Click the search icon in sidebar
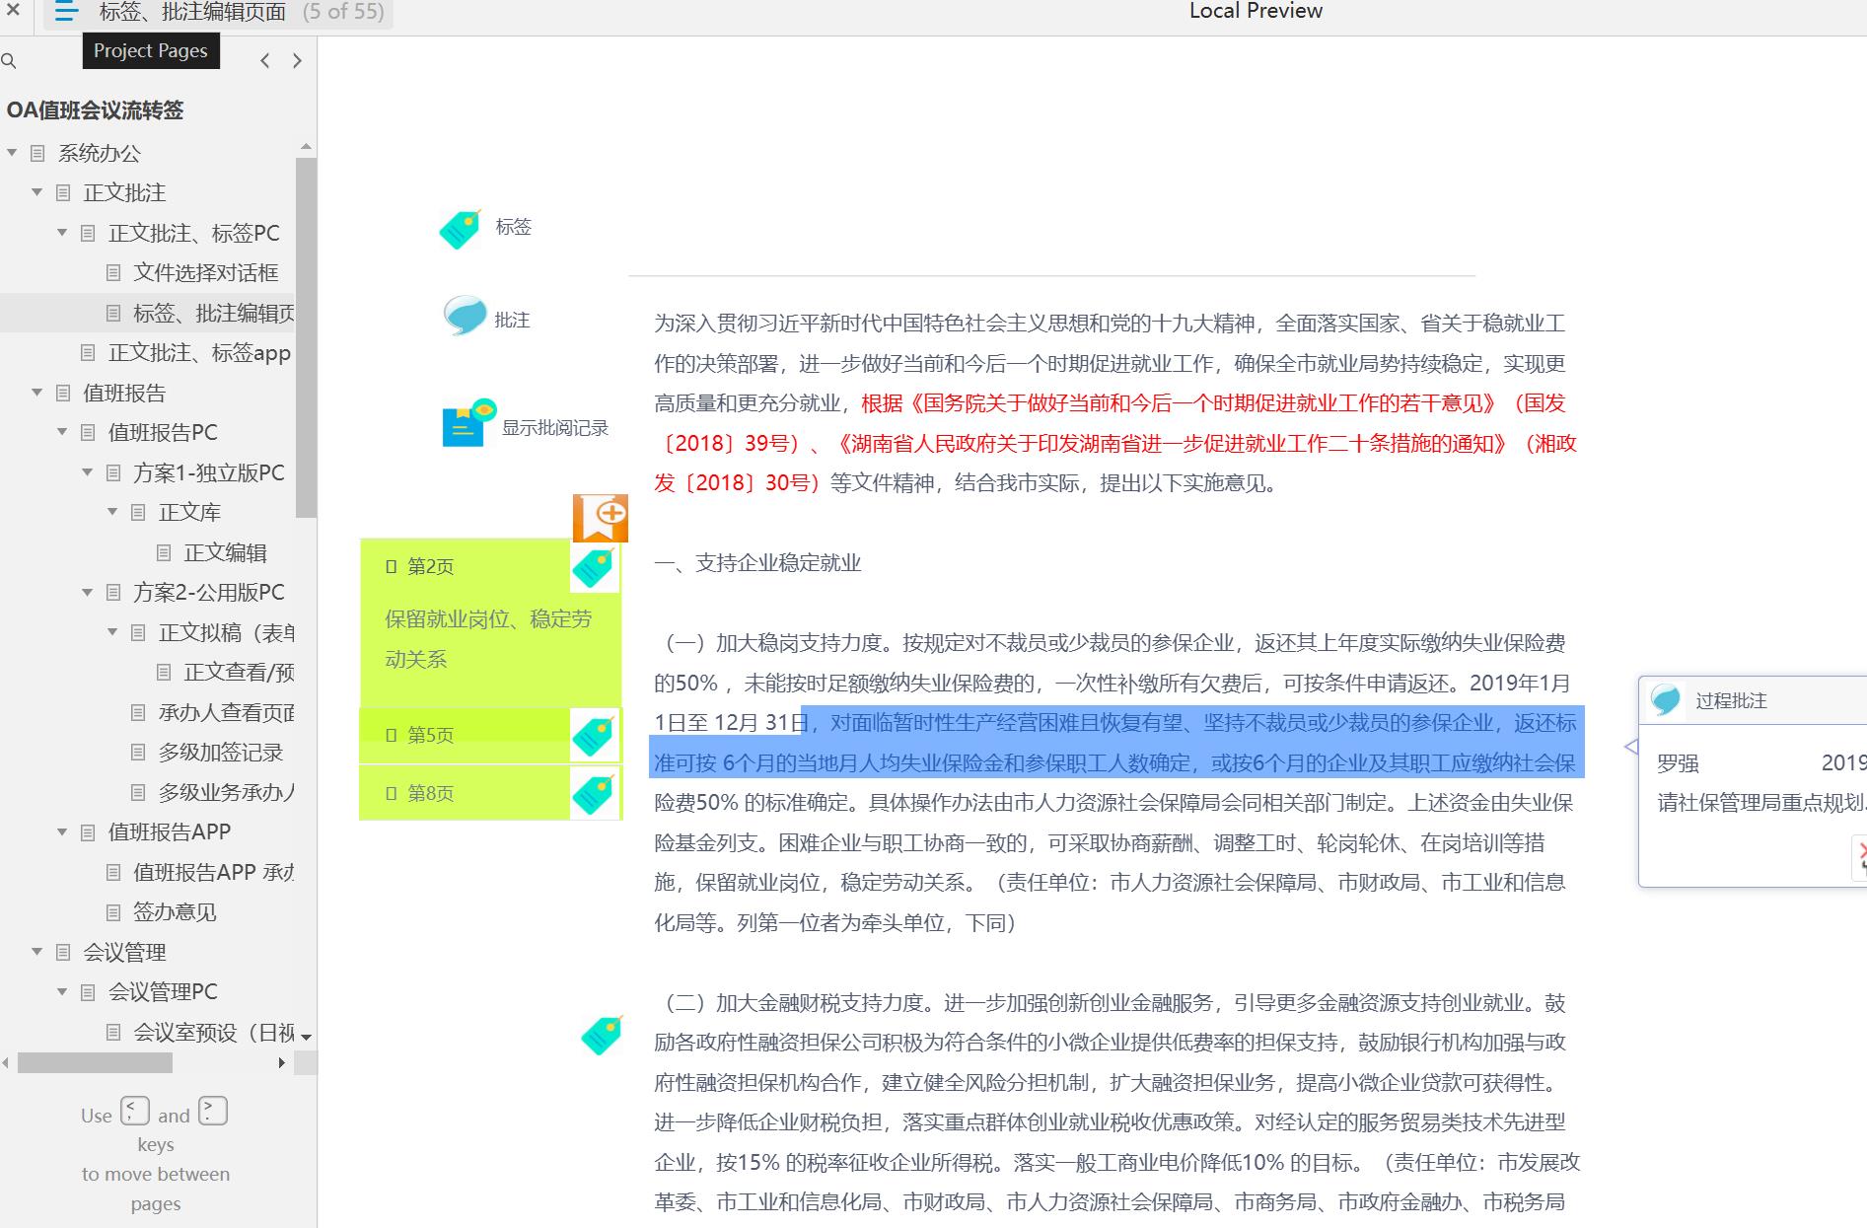The width and height of the screenshot is (1867, 1228). [x=9, y=61]
